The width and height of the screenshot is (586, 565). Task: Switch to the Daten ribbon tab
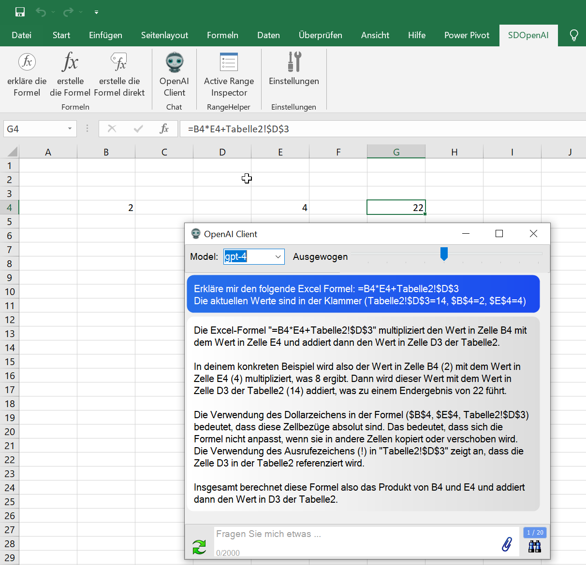268,35
